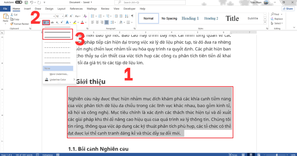This screenshot has height=156, width=297.
Task: Expand the bullets list dropdown arrow
Action: (x=96, y=16)
